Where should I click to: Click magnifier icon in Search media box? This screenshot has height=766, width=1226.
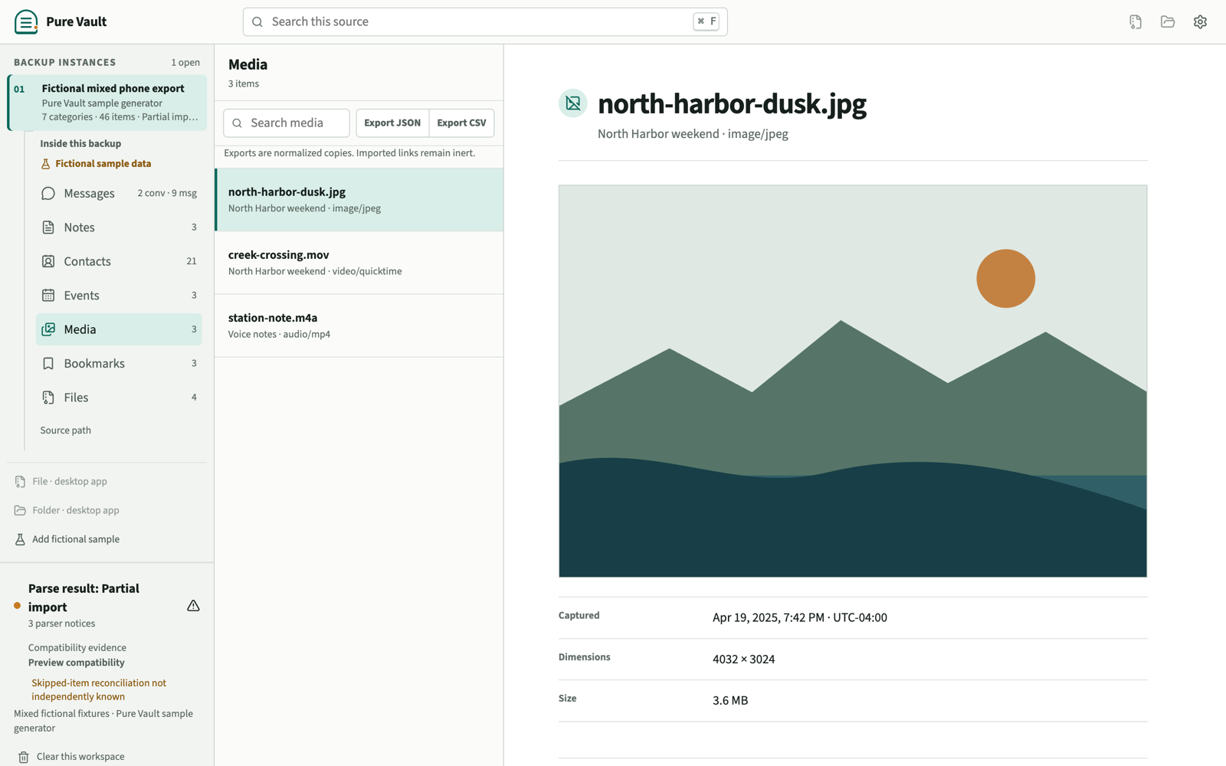pos(238,123)
